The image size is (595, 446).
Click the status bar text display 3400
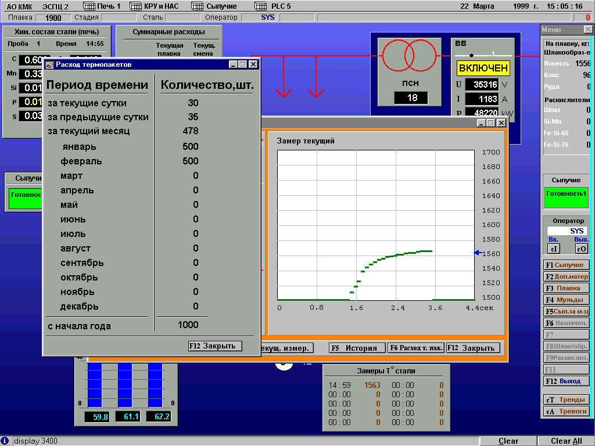35,441
